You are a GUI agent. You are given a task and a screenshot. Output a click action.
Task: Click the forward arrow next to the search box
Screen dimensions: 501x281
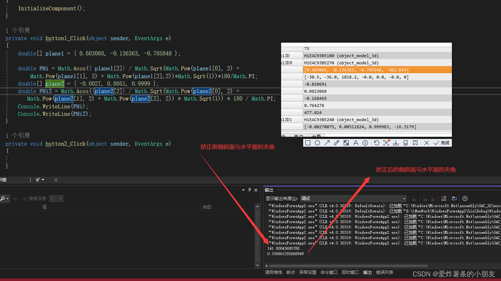tap(24, 199)
